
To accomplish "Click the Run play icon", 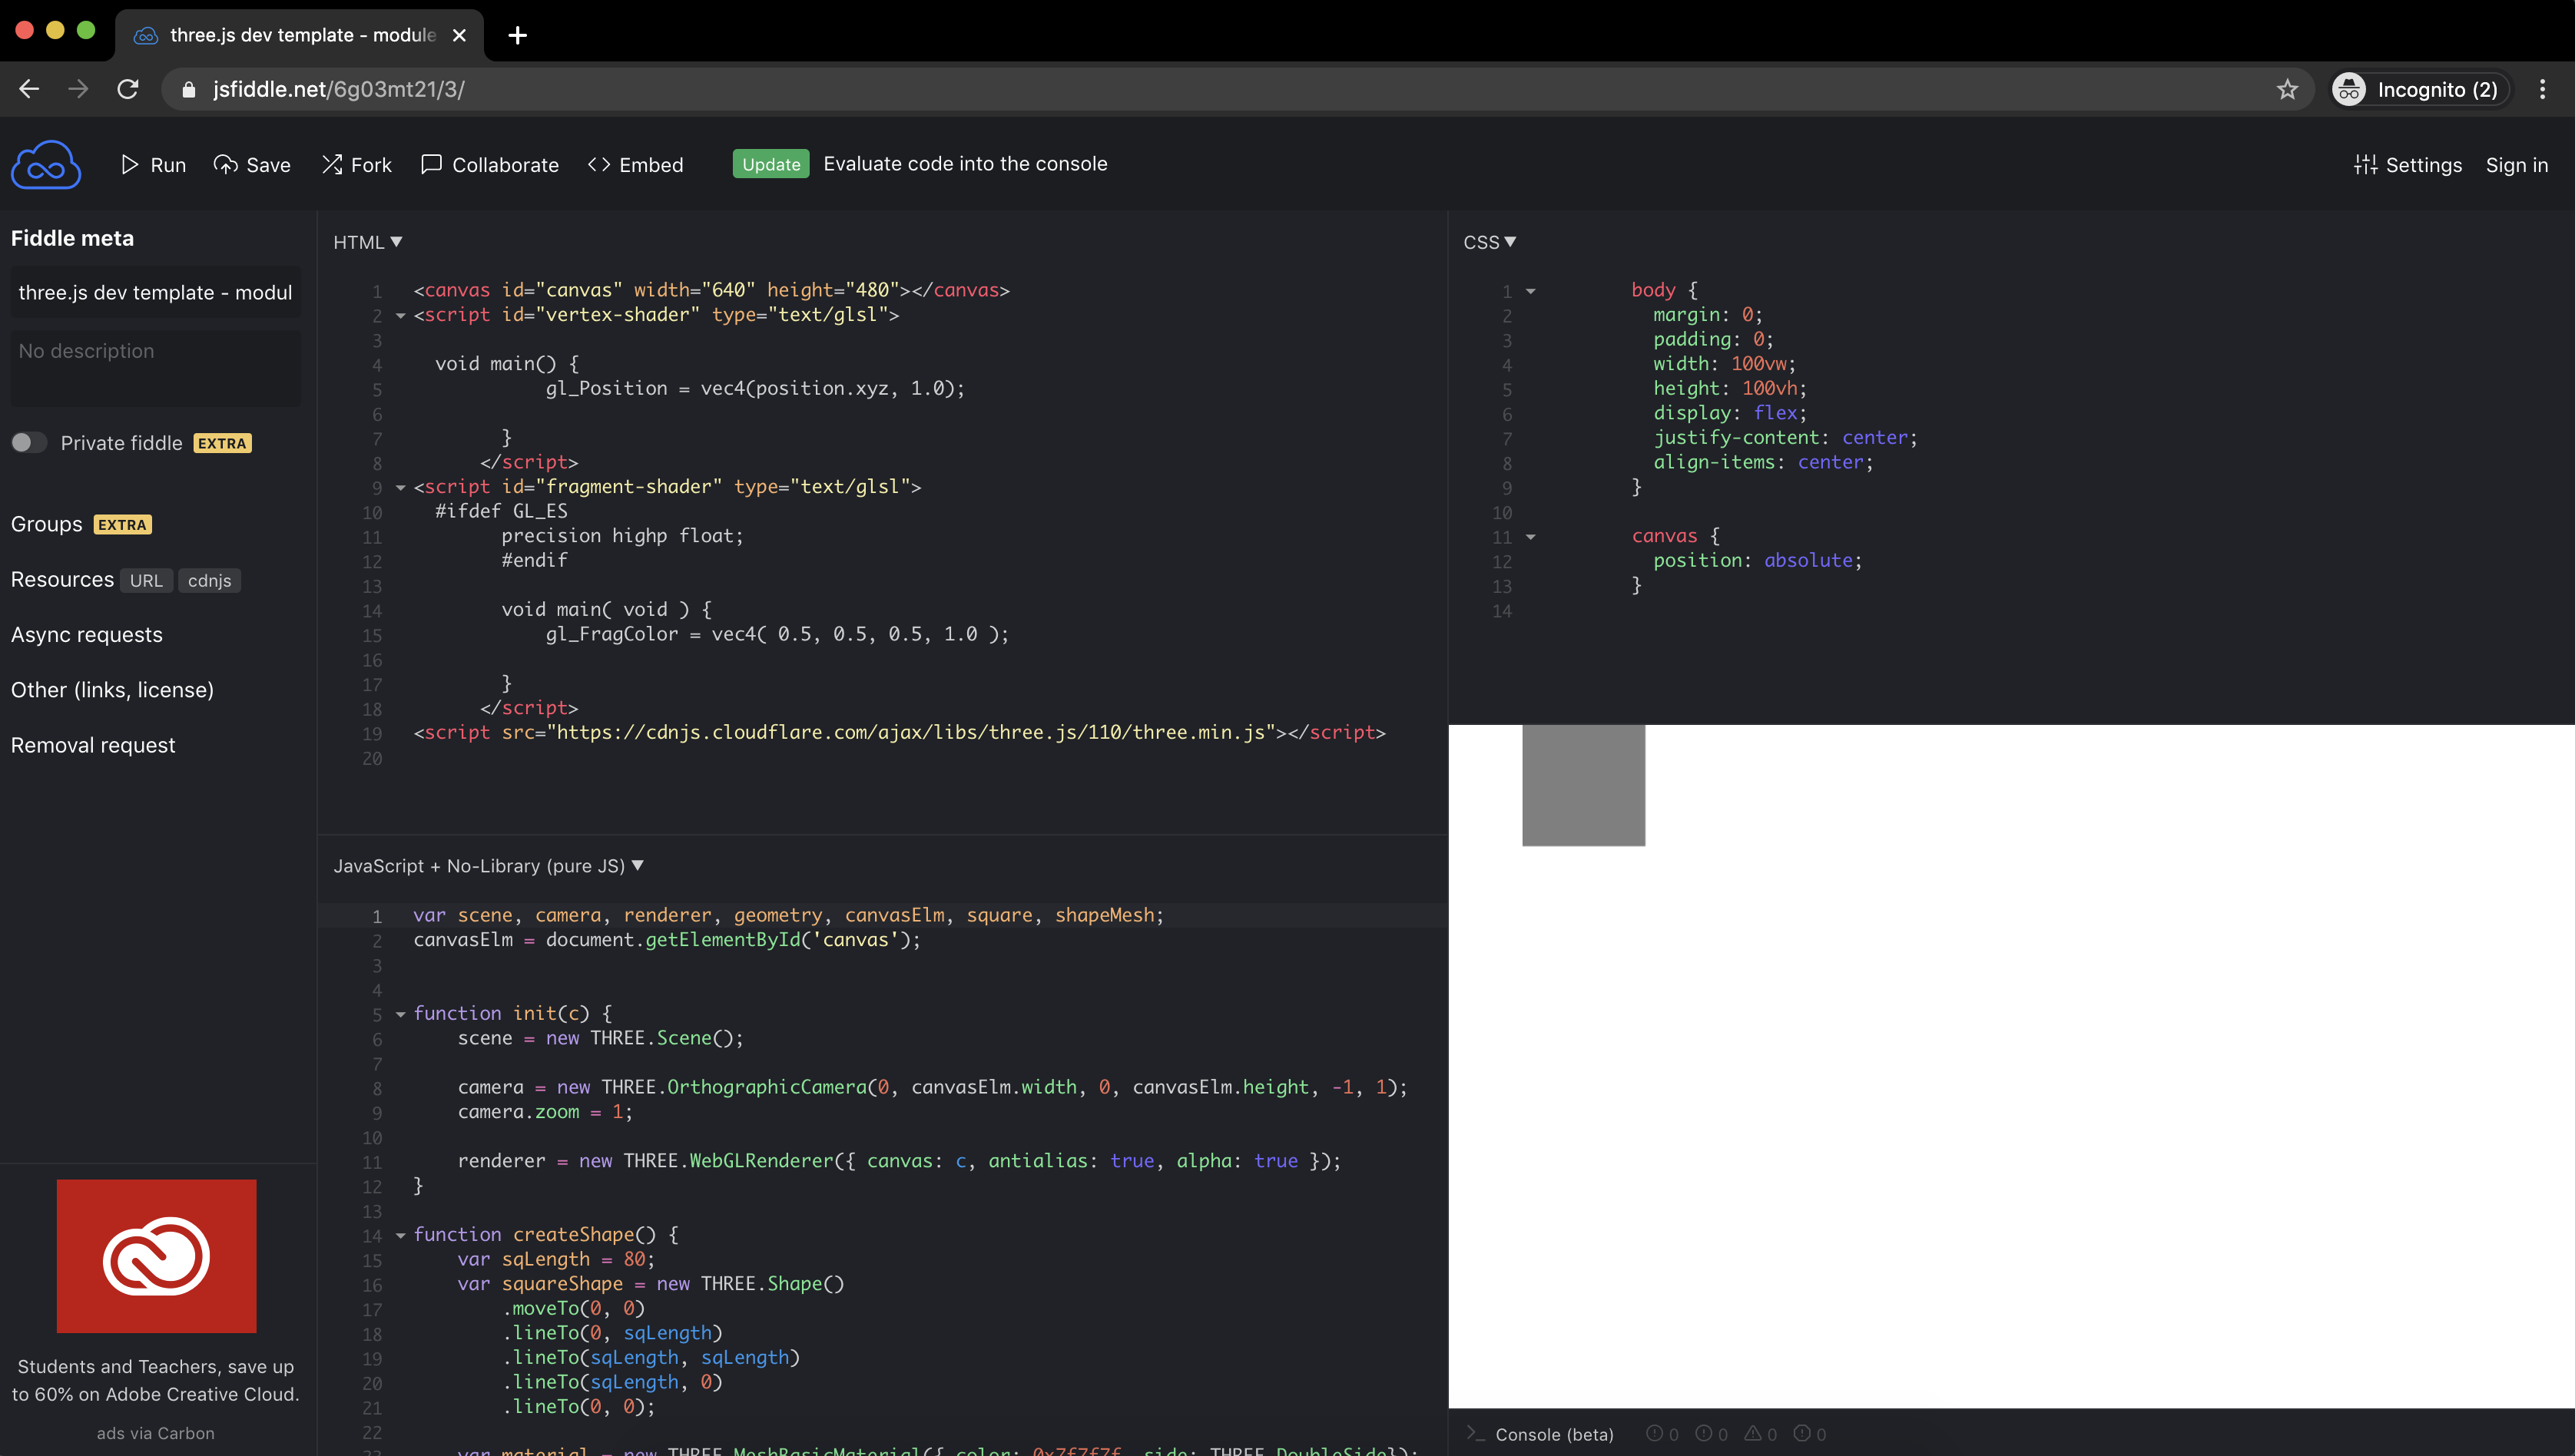I will tap(129, 165).
